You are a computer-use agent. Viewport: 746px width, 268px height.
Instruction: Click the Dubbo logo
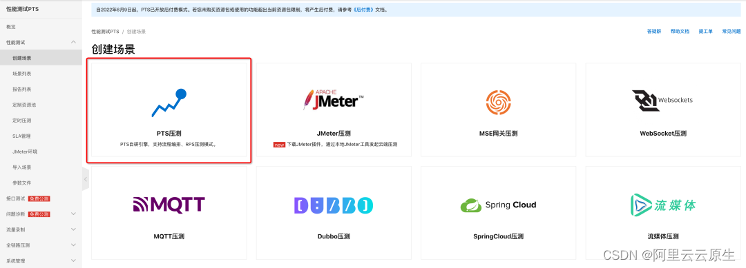click(x=334, y=205)
